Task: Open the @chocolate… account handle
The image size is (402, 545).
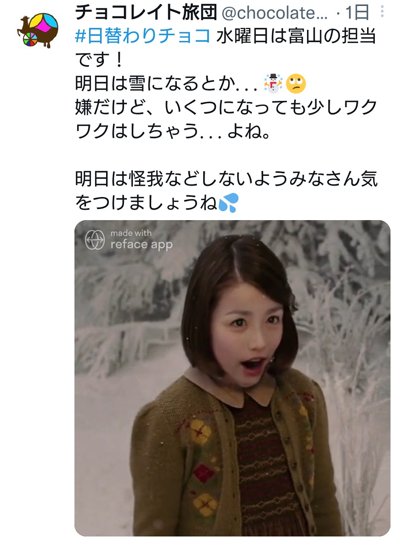Action: click(275, 14)
